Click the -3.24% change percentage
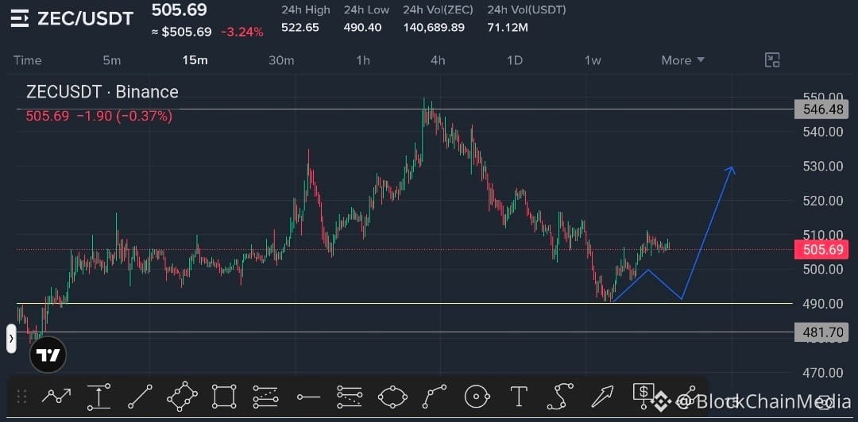The image size is (858, 422). click(x=242, y=33)
